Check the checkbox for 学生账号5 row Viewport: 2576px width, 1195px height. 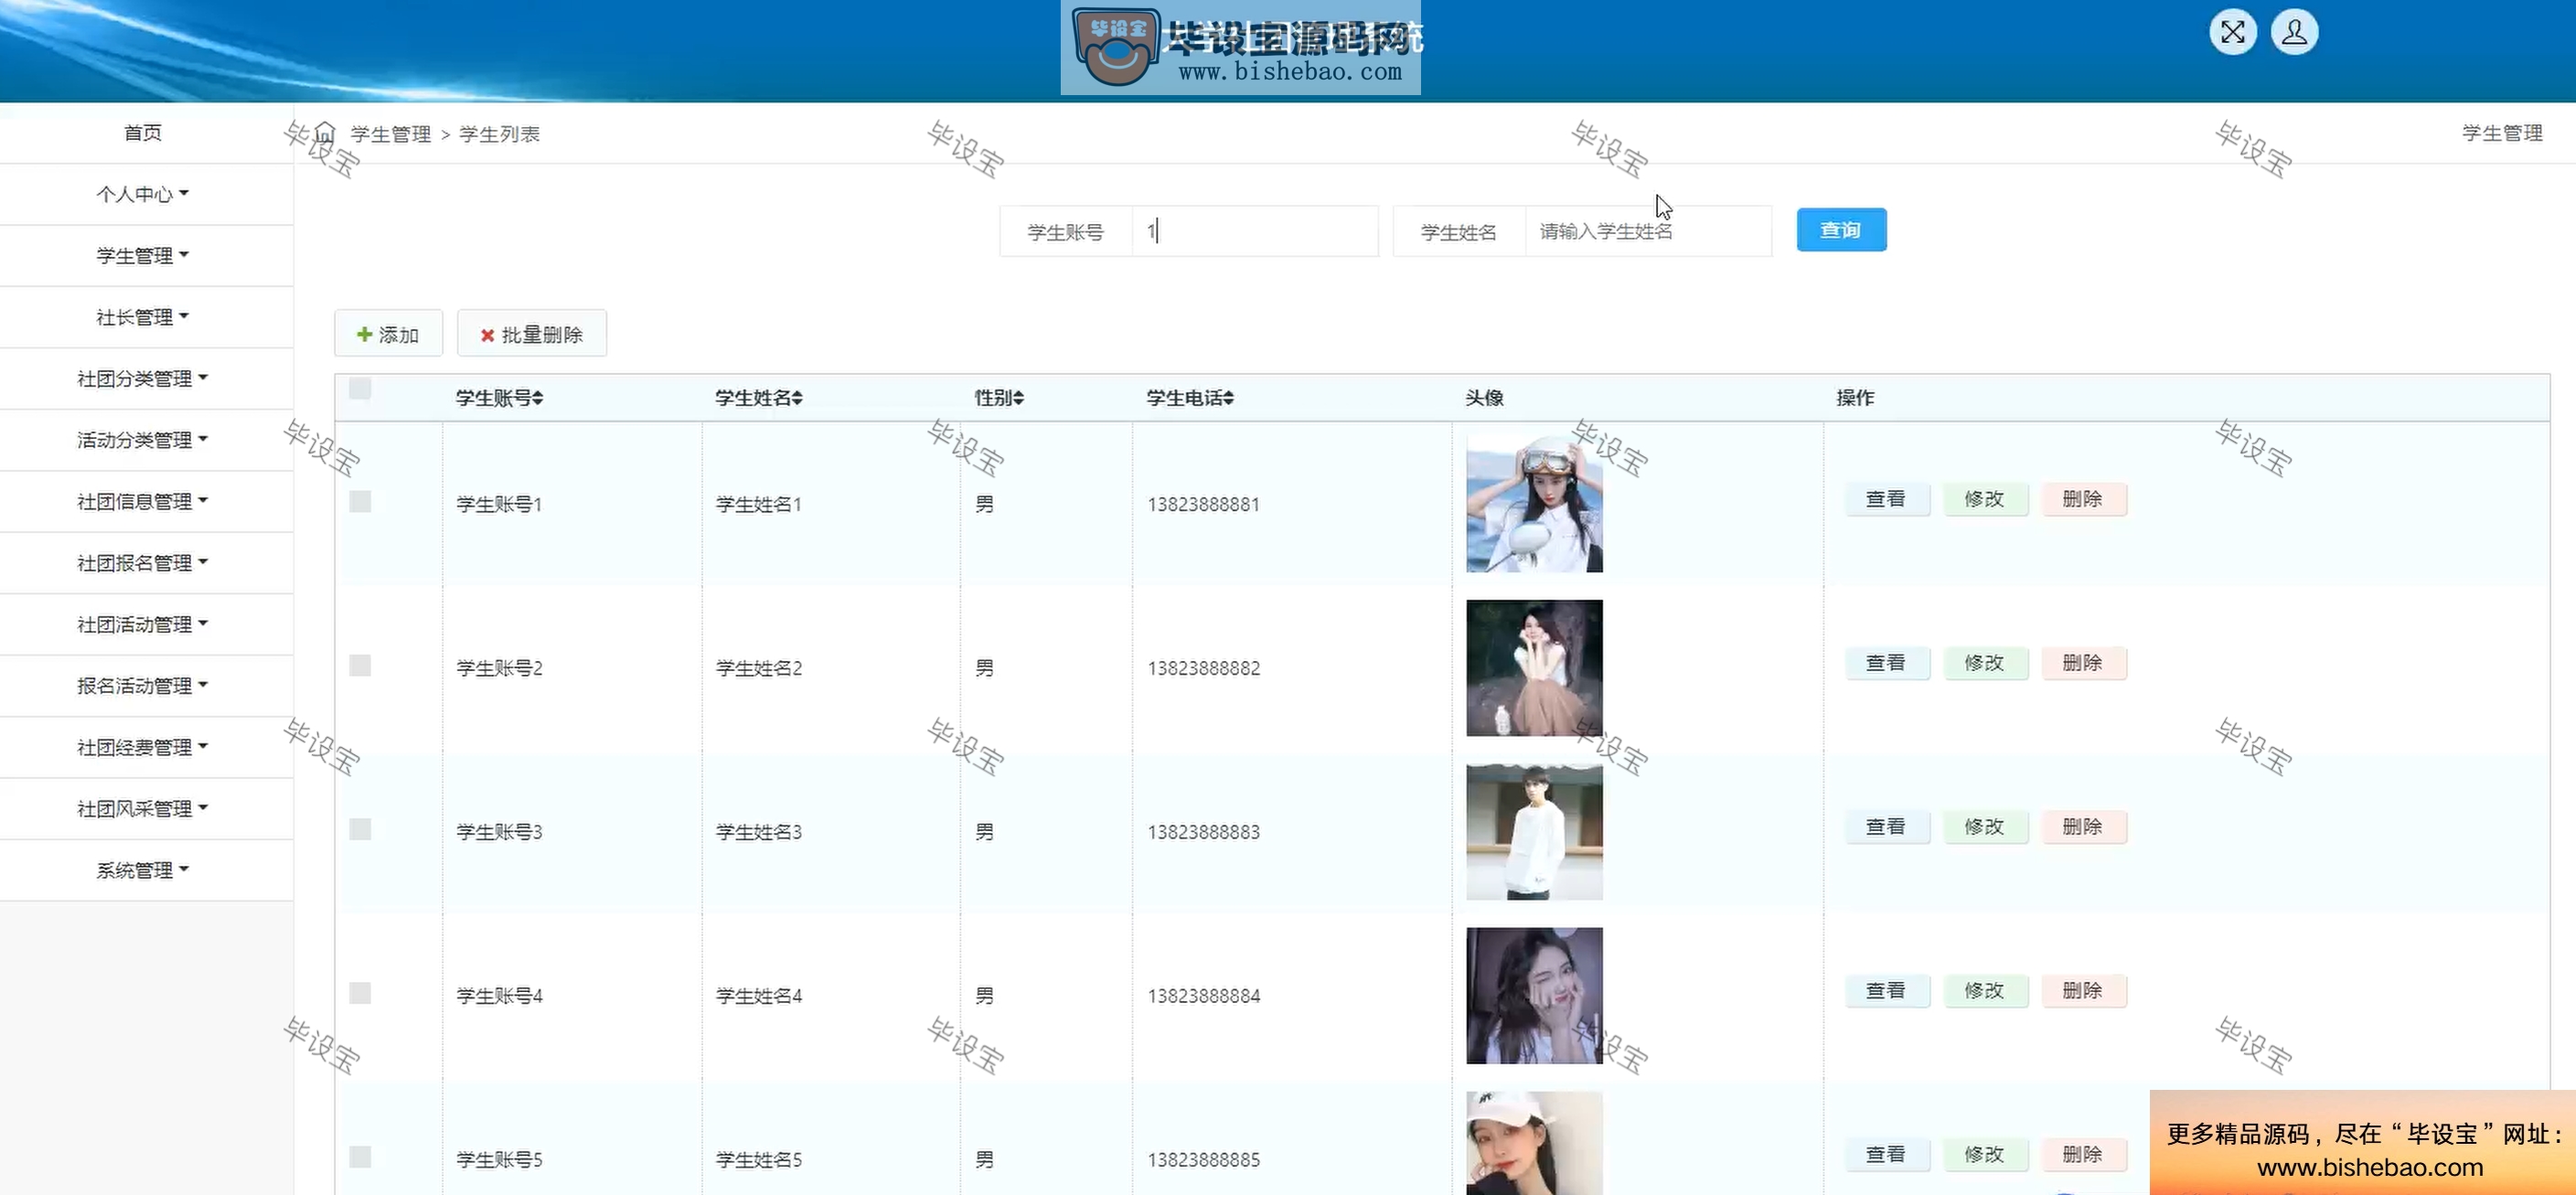[360, 1157]
